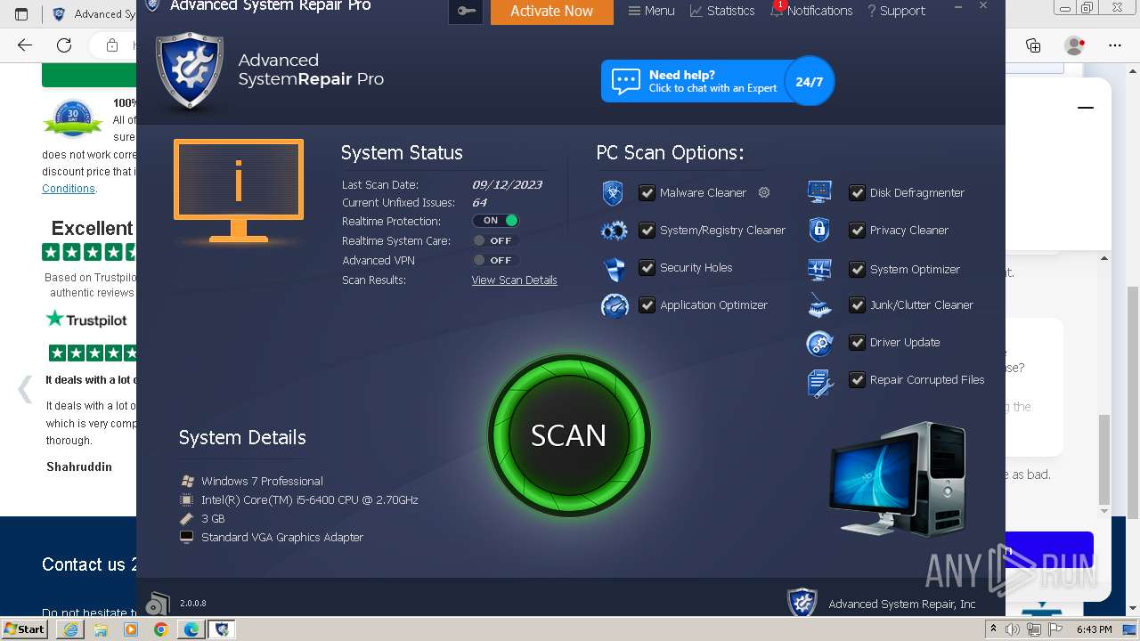Click the System Optimizer icon

[819, 269]
